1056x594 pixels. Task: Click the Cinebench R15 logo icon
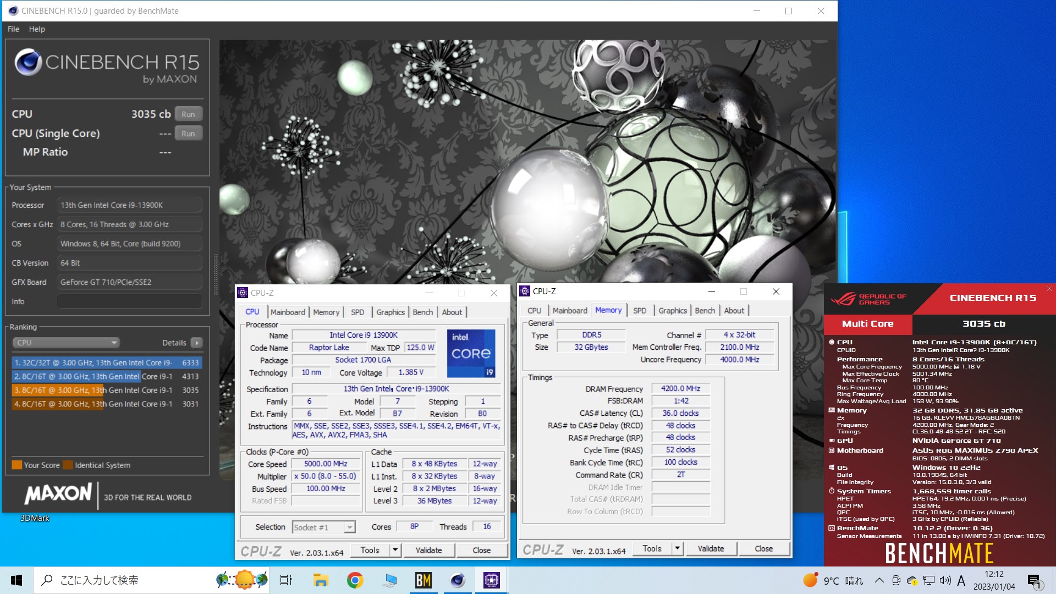click(x=28, y=62)
